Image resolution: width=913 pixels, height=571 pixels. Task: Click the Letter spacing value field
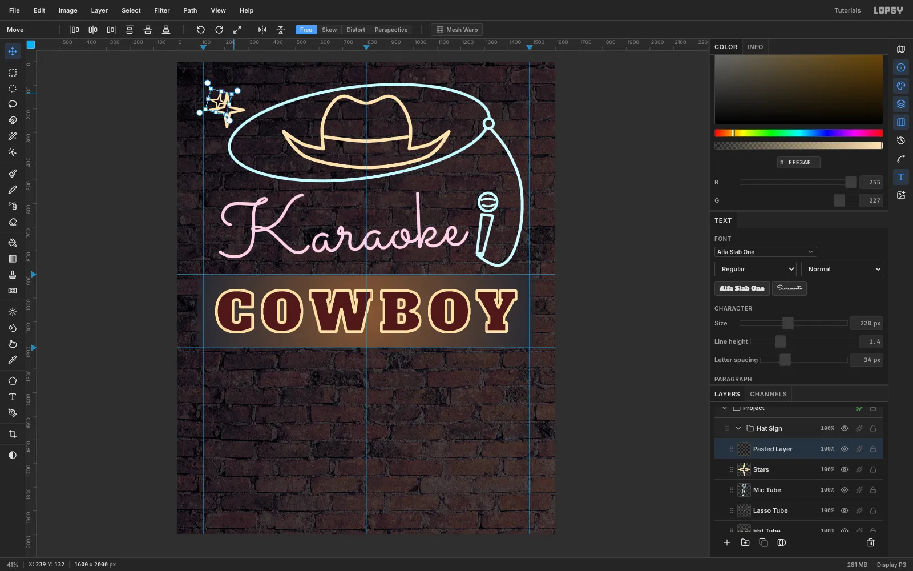pos(866,360)
